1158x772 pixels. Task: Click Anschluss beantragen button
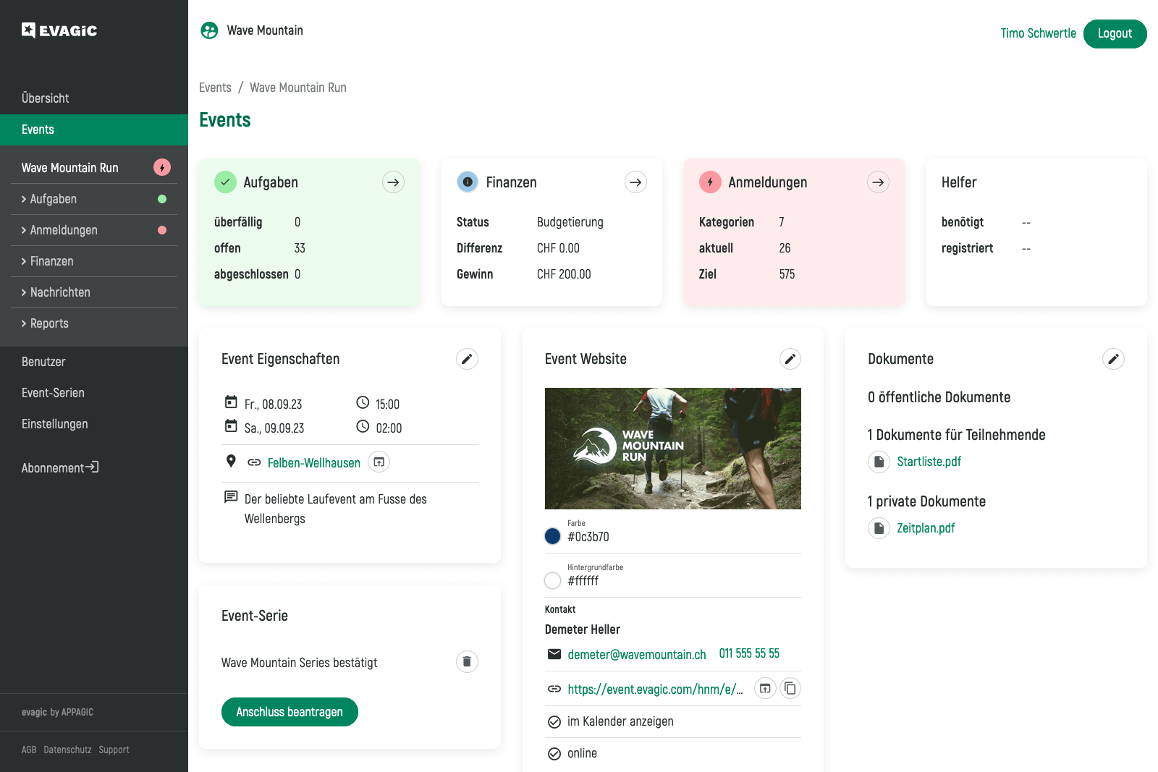coord(289,712)
